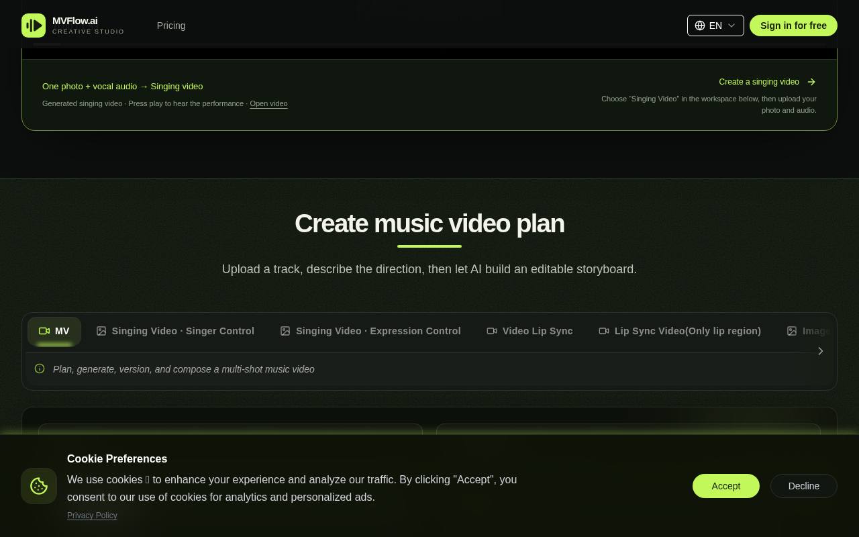This screenshot has height=537, width=859.
Task: Decline cookies
Action: (x=804, y=486)
